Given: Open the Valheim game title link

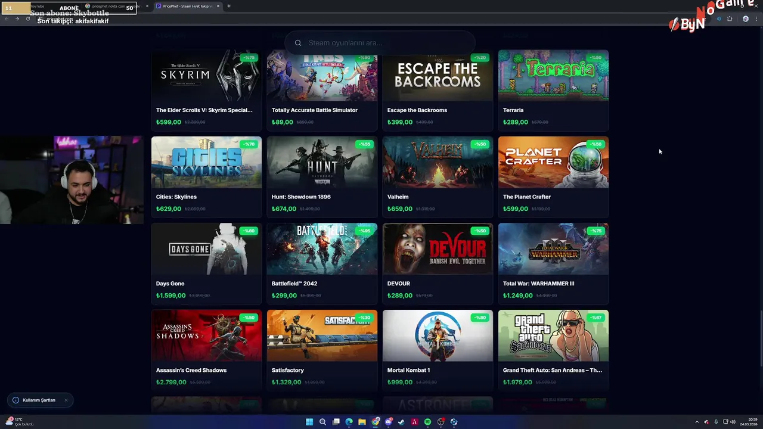Looking at the screenshot, I should pos(398,197).
